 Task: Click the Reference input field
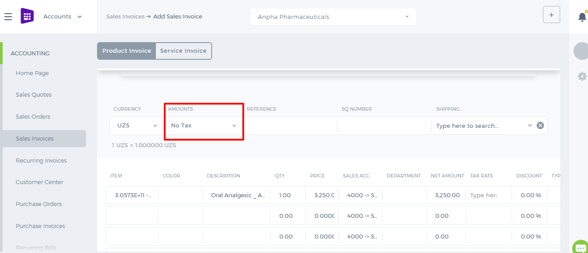click(x=290, y=126)
